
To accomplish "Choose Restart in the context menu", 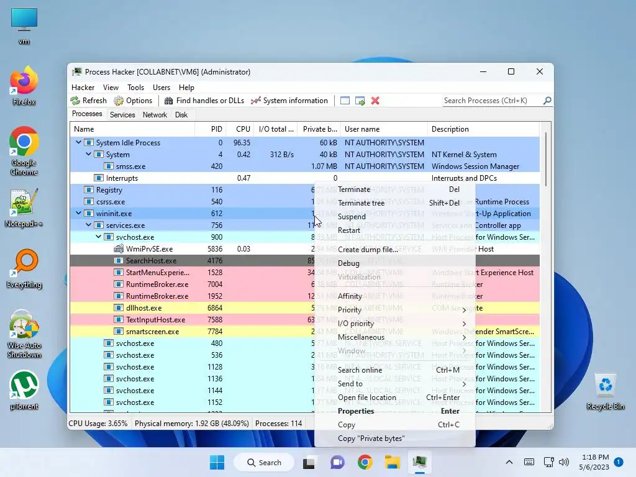I will [x=395, y=230].
